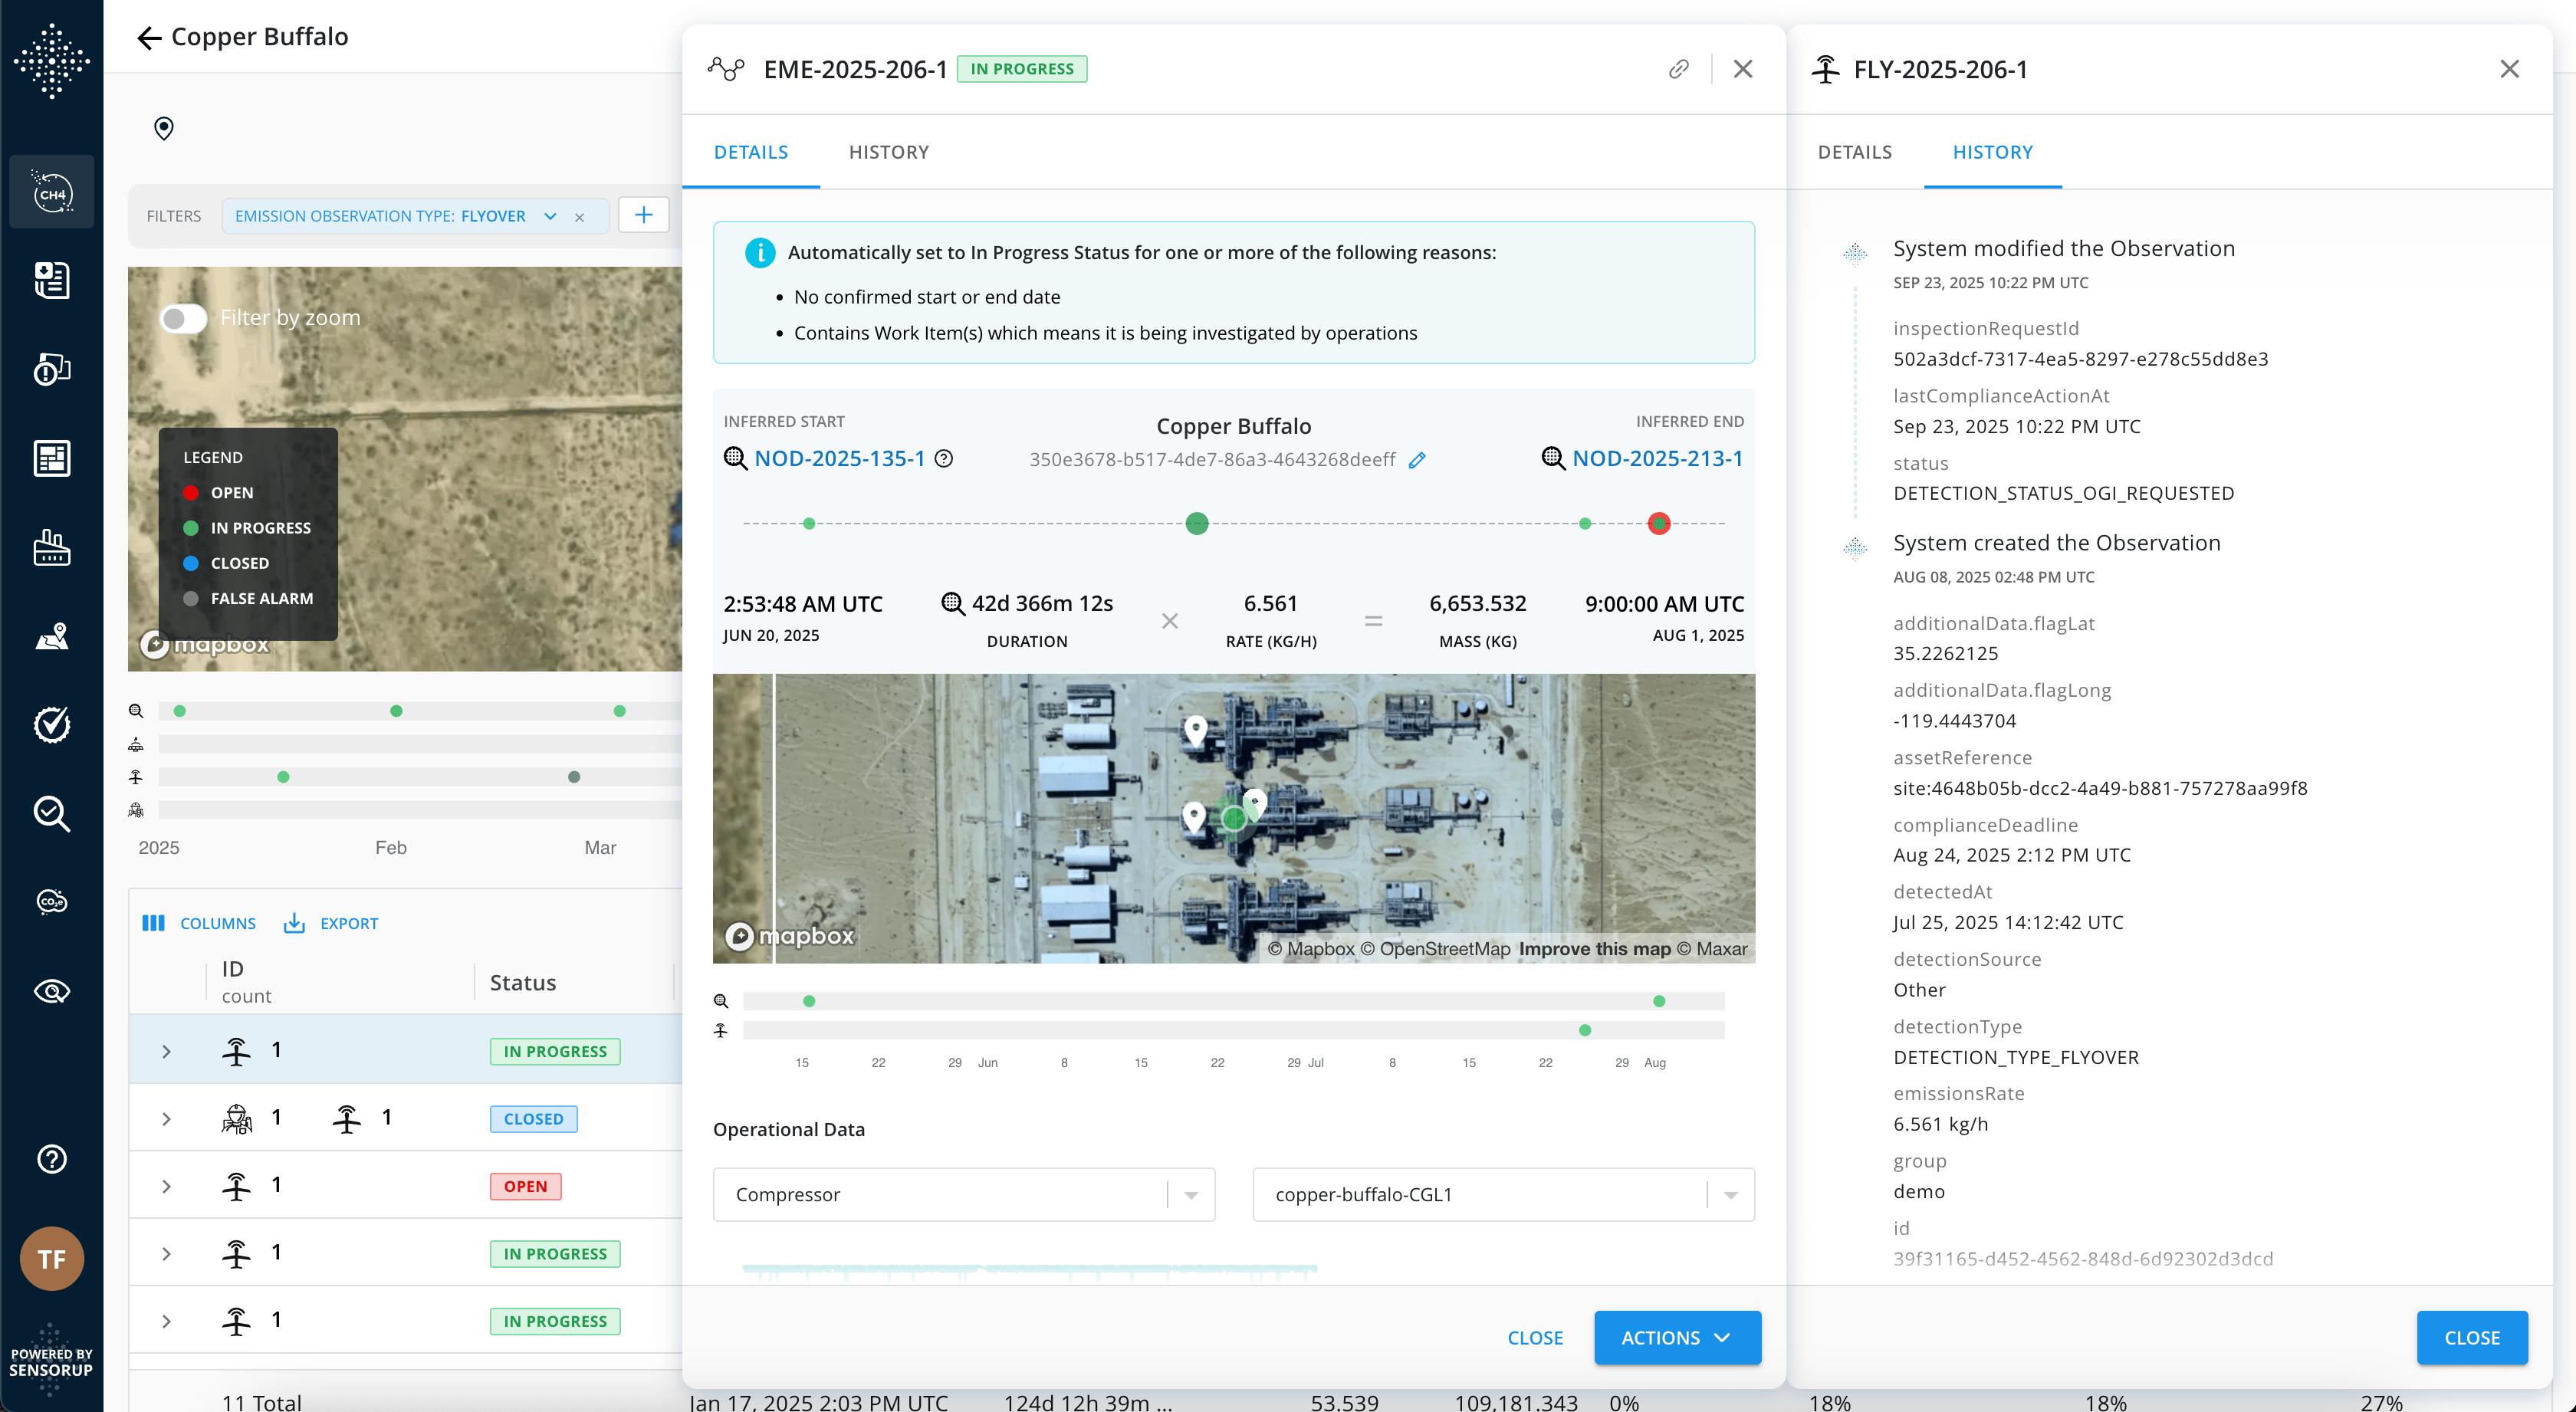Click the Columns bars icon

pos(153,923)
